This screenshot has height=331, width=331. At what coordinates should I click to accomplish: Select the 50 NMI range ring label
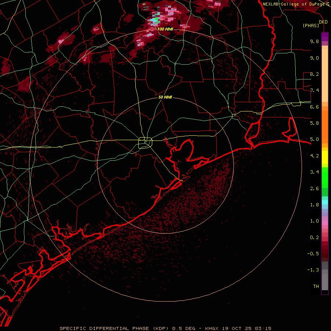(x=165, y=97)
